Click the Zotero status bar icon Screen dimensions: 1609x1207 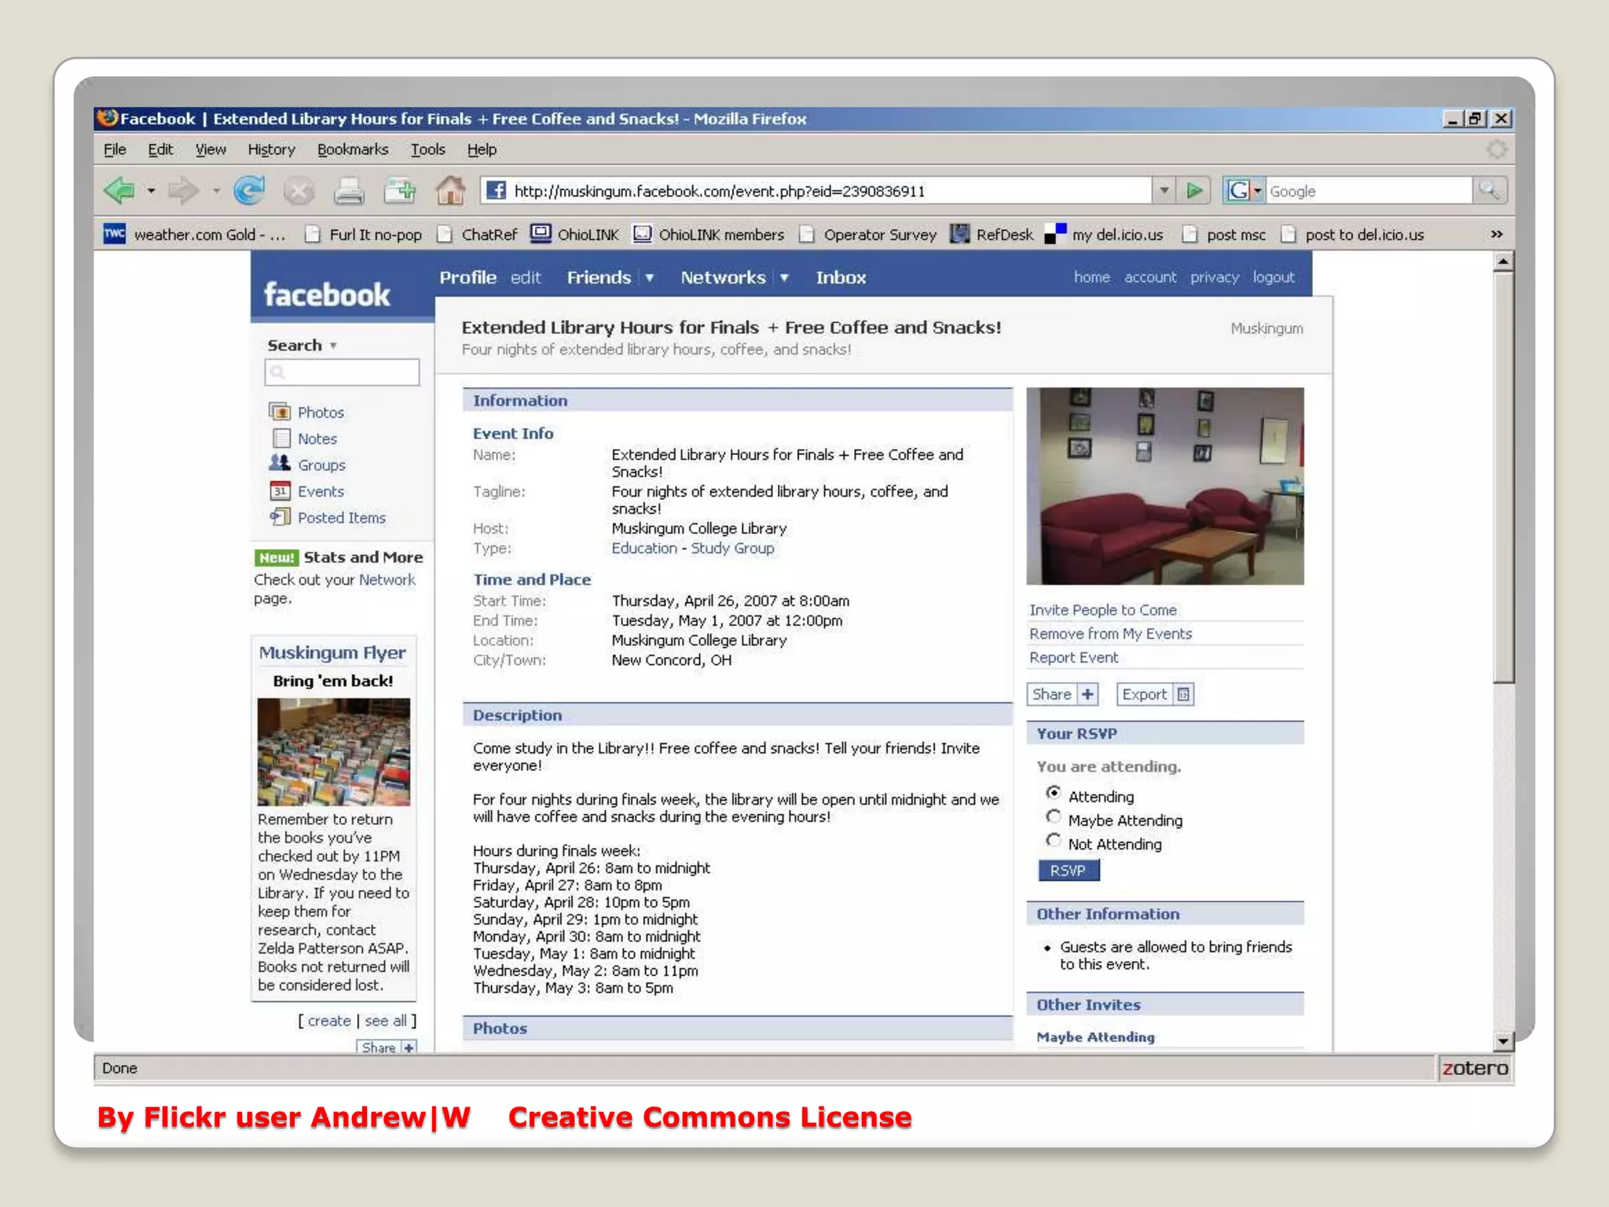pyautogui.click(x=1475, y=1068)
